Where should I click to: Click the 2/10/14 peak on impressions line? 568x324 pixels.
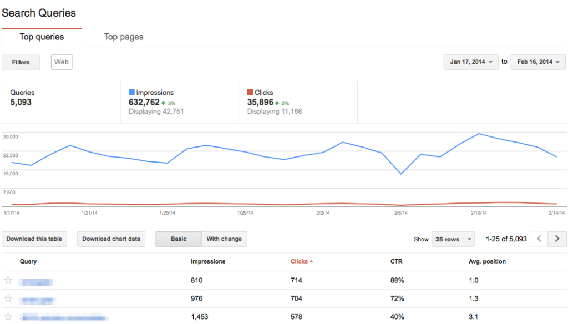click(x=479, y=134)
